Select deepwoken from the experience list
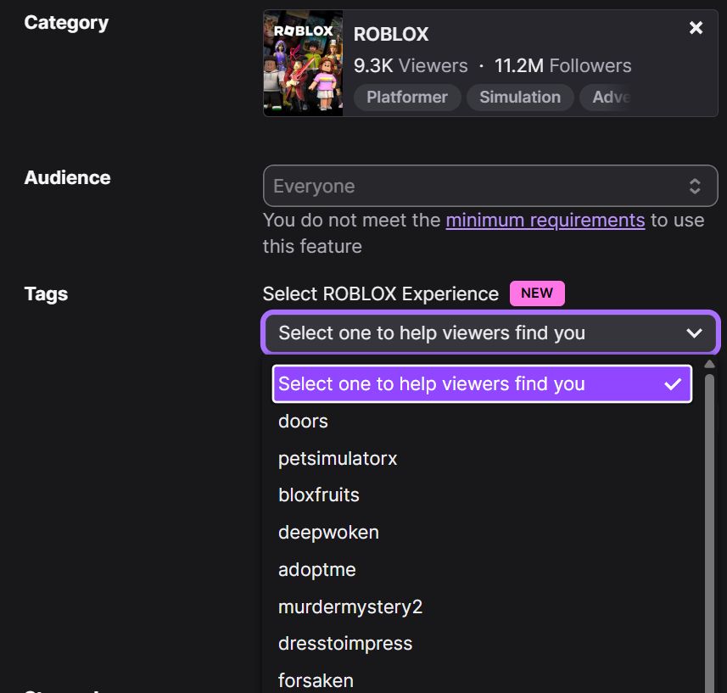This screenshot has height=693, width=727. pyautogui.click(x=328, y=532)
